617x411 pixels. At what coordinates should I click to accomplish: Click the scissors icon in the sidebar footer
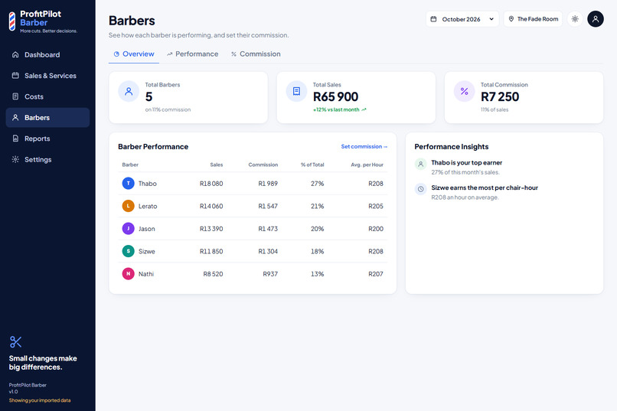pos(16,342)
